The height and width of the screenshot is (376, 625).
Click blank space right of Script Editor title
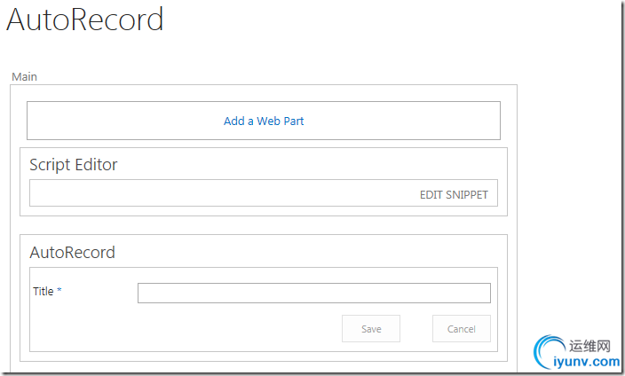tap(311, 164)
